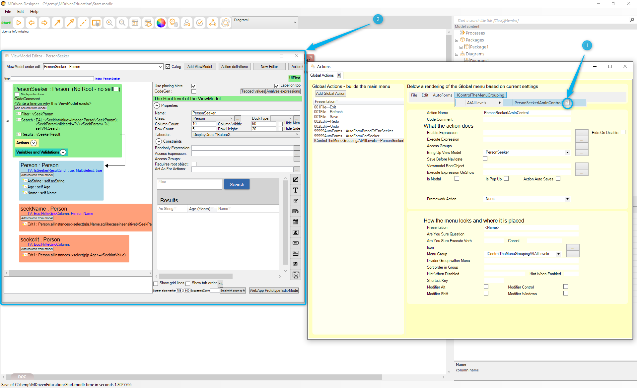Click the checkmark circle toolbar icon

tap(200, 23)
